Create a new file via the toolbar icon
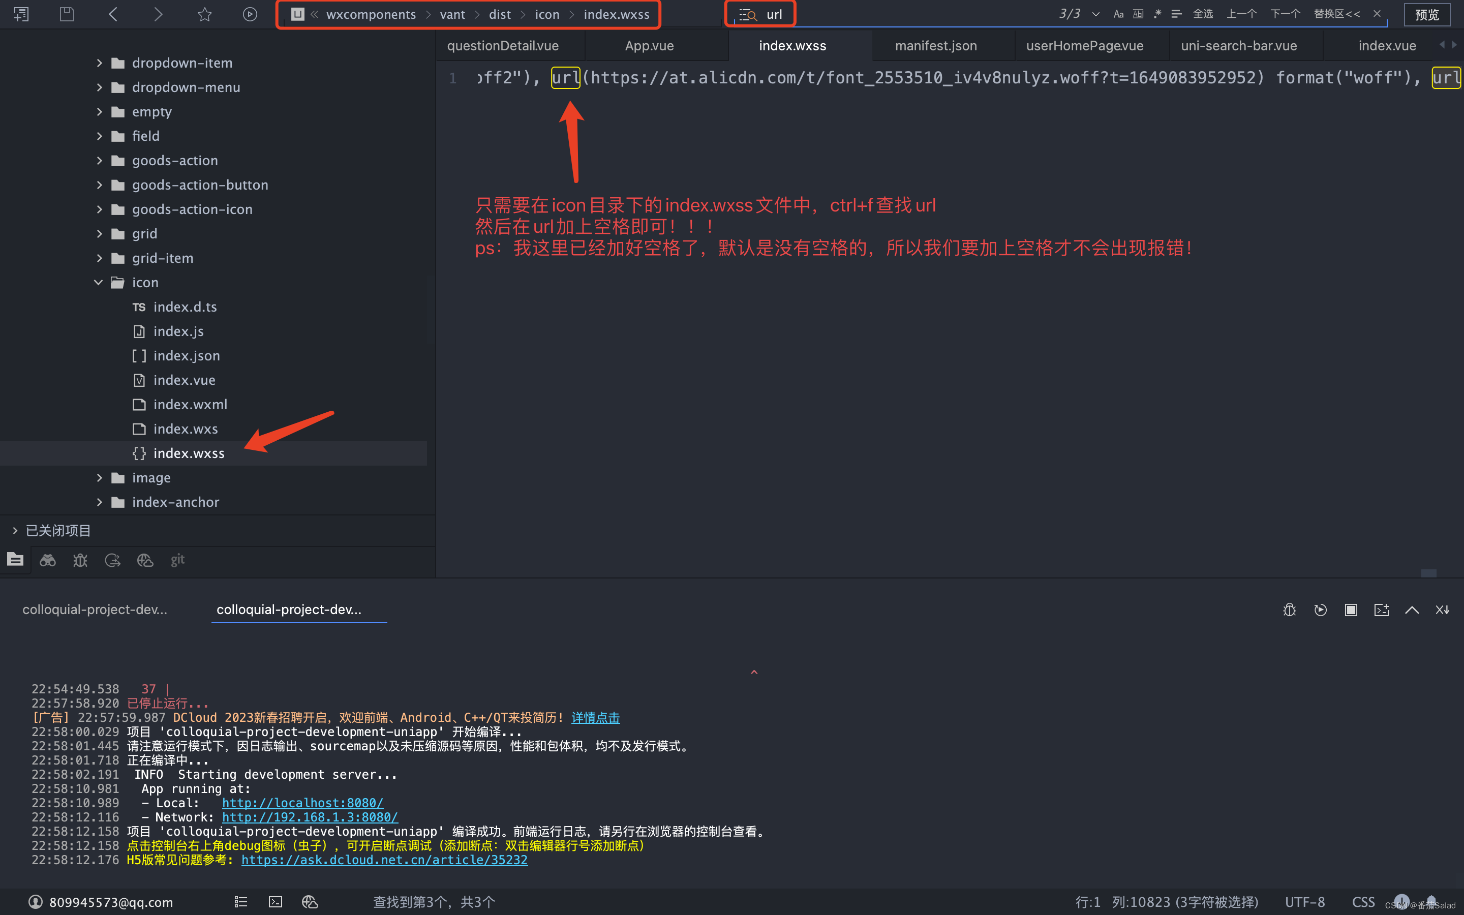The width and height of the screenshot is (1464, 915). [x=22, y=13]
